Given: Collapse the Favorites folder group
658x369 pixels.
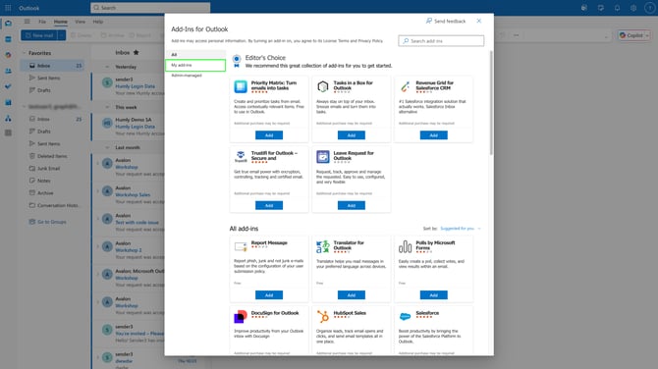Looking at the screenshot, I should (24, 53).
